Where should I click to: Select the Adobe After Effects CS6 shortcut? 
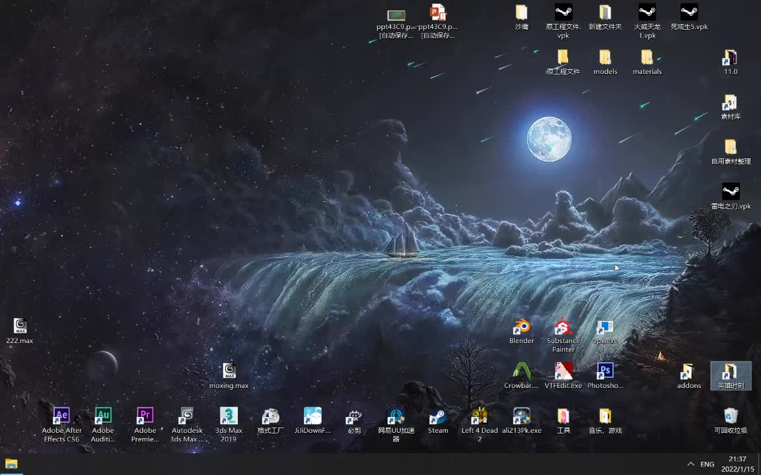click(61, 424)
